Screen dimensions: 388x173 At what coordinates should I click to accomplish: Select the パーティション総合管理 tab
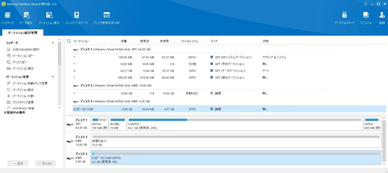(22, 33)
